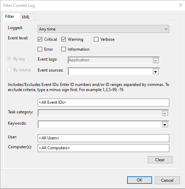Select the Filter tab
Screen dimensions: 185x189
pyautogui.click(x=11, y=16)
